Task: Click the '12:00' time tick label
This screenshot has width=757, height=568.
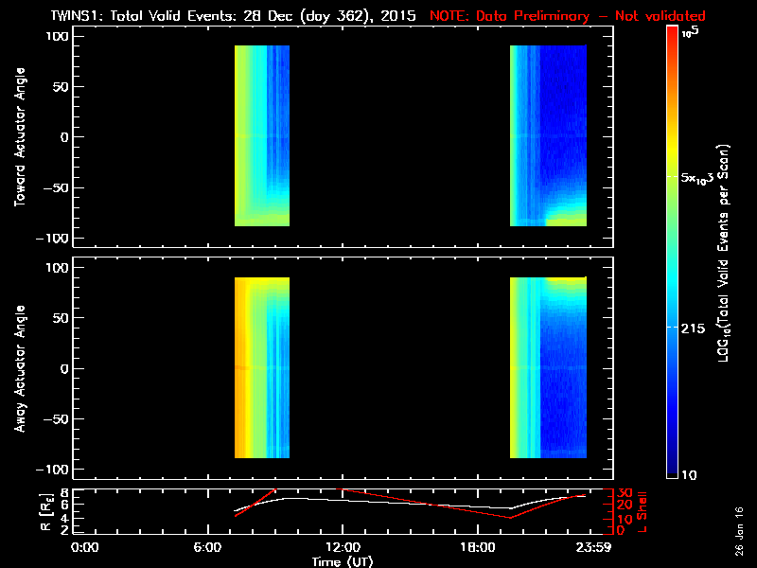Action: click(343, 548)
